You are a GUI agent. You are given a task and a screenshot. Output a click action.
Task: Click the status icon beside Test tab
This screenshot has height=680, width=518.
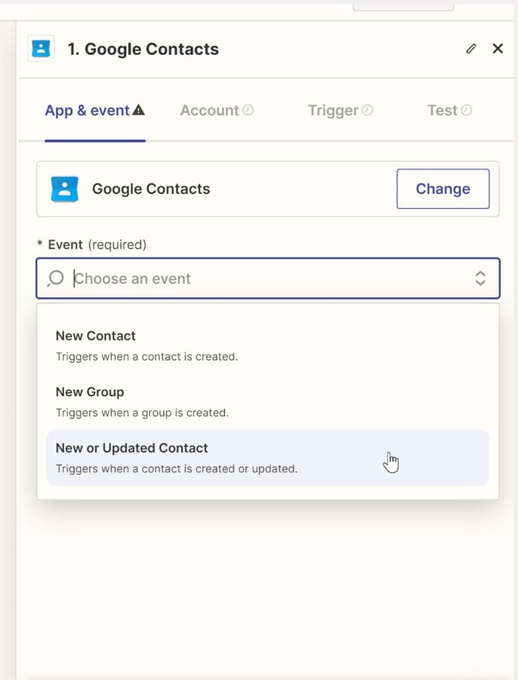pos(466,111)
